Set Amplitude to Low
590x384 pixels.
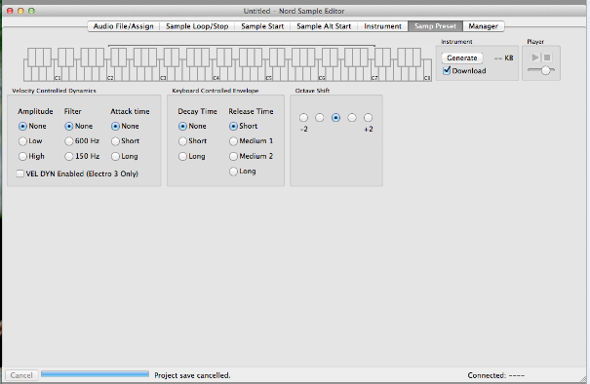pyautogui.click(x=22, y=141)
